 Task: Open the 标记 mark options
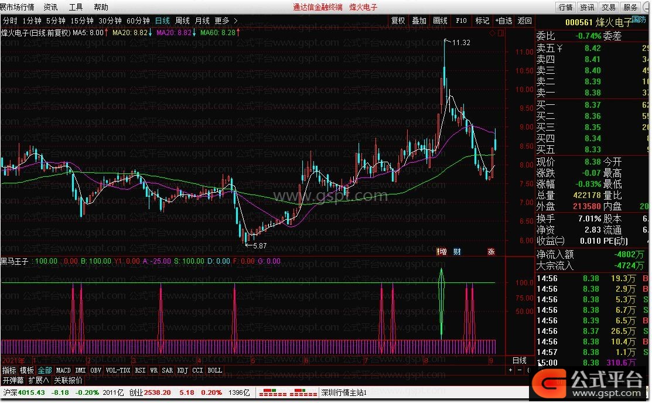tap(482, 21)
